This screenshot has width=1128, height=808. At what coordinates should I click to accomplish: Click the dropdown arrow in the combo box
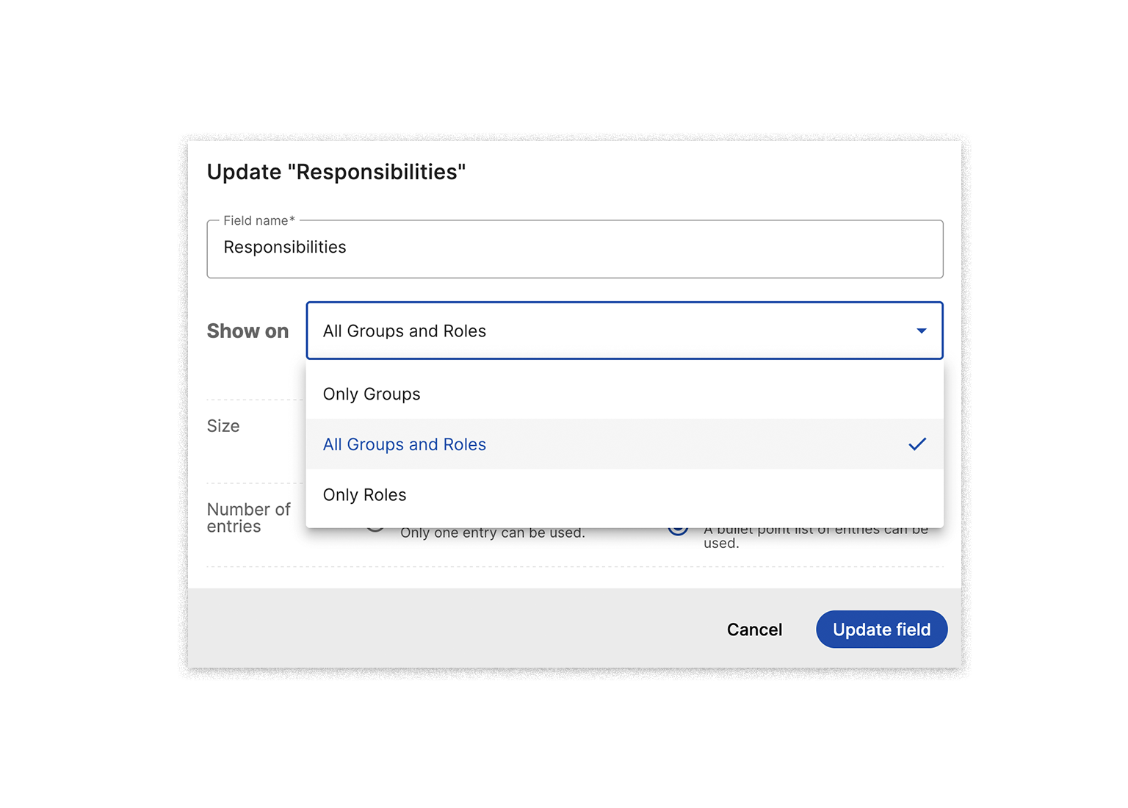point(921,331)
